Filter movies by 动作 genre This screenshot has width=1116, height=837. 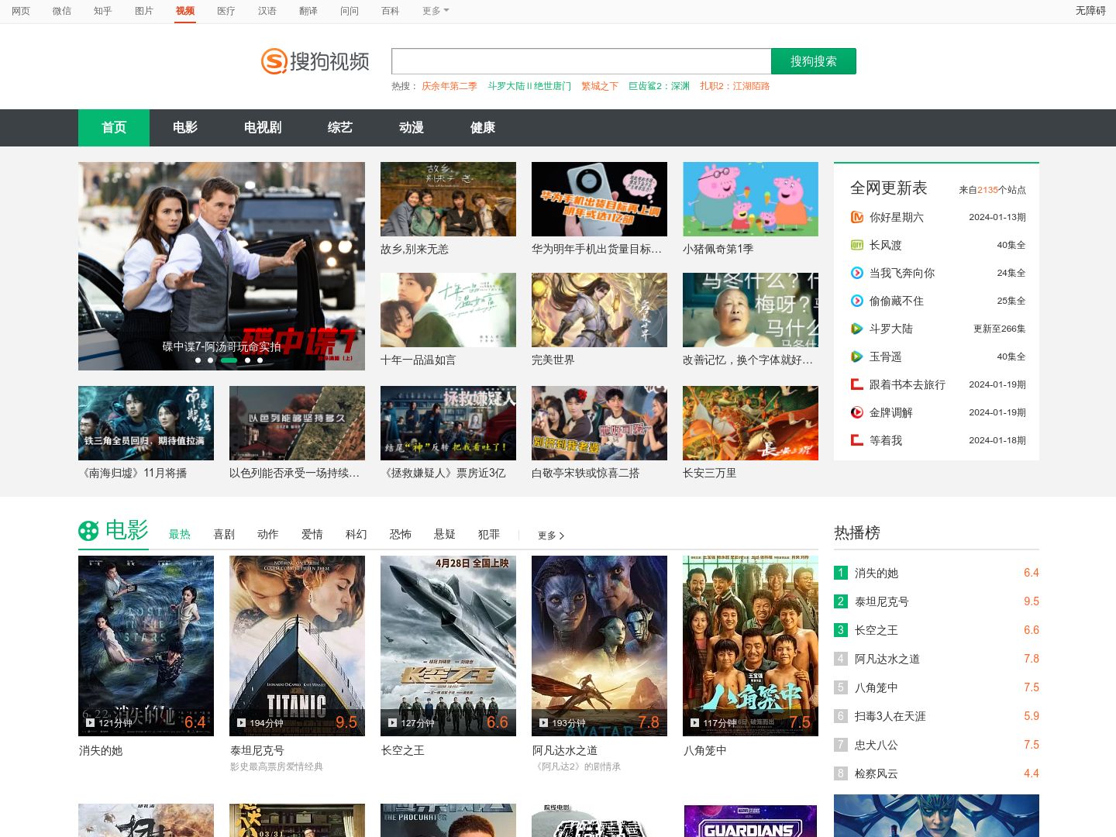click(x=268, y=535)
